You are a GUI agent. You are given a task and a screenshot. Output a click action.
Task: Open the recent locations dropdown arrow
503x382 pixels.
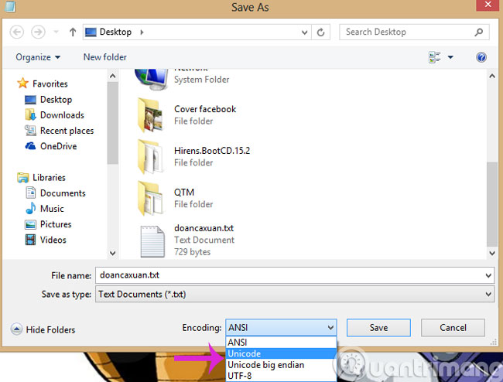point(56,32)
